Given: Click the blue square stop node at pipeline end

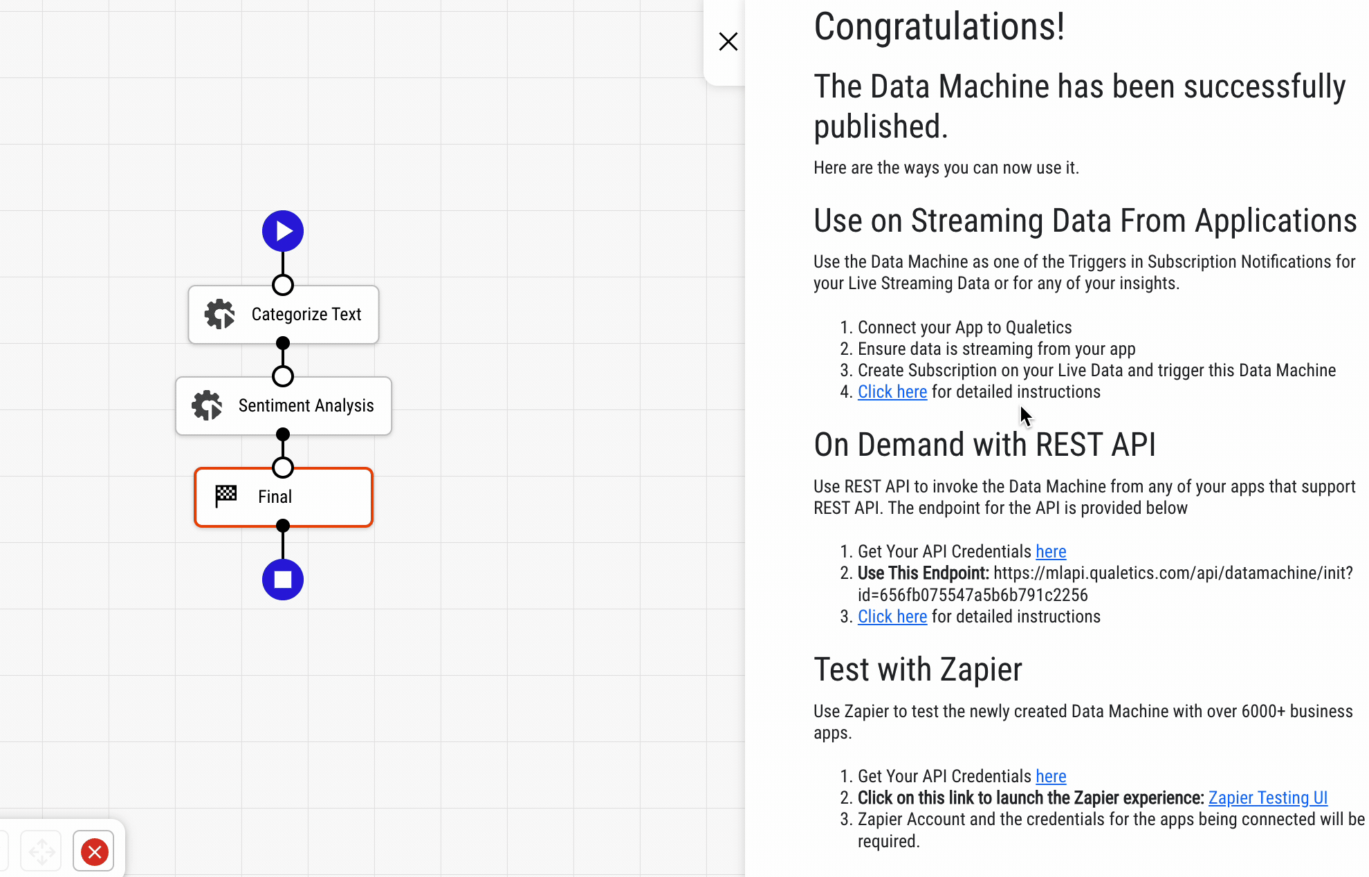Looking at the screenshot, I should (x=282, y=579).
